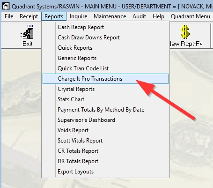Open the File menu

[x=9, y=16]
